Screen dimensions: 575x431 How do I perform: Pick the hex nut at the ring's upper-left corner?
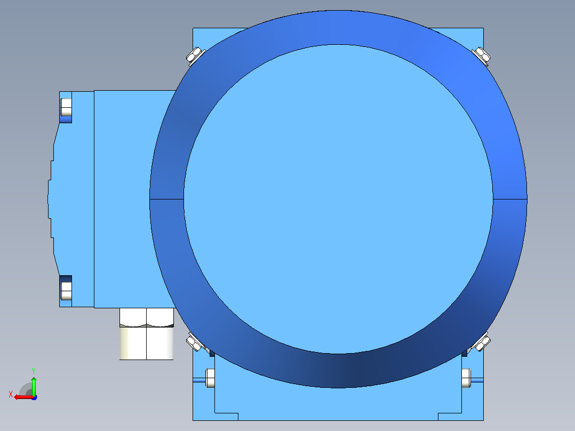[x=195, y=55]
